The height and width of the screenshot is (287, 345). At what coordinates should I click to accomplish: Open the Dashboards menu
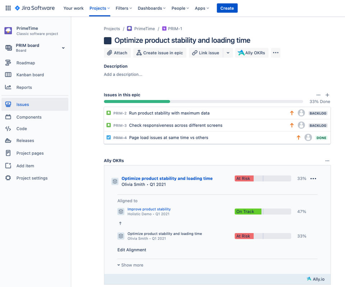[x=151, y=8]
